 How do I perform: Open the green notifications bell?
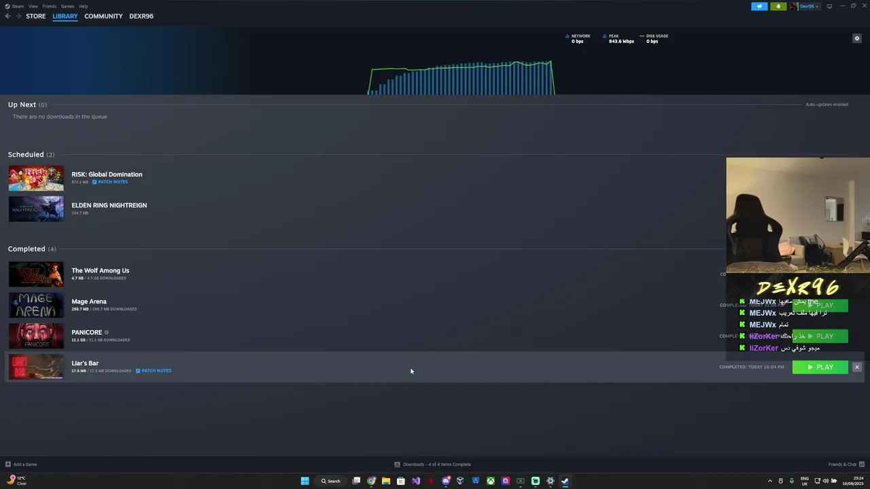[x=778, y=6]
